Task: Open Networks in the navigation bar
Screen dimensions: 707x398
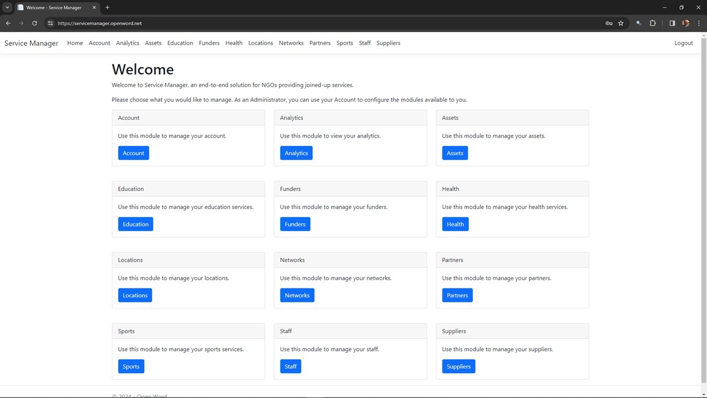Action: tap(291, 43)
